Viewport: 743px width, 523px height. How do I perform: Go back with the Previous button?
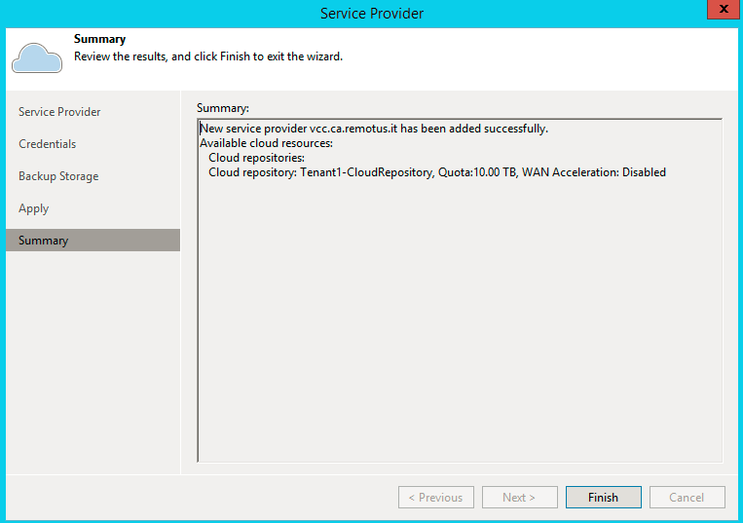tap(436, 497)
